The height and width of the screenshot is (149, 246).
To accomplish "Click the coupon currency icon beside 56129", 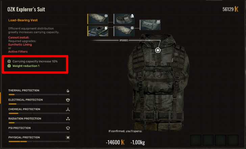I will tap(237, 9).
